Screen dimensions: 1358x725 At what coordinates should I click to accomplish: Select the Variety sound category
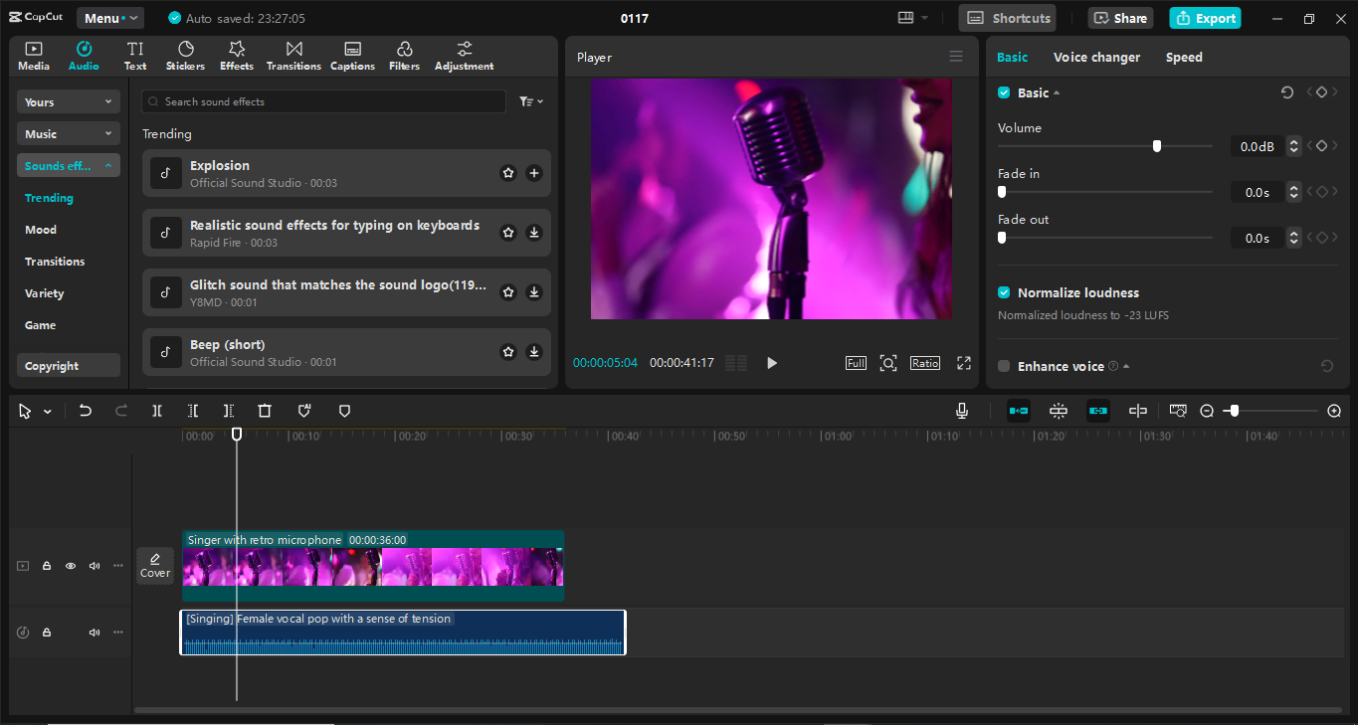(44, 293)
